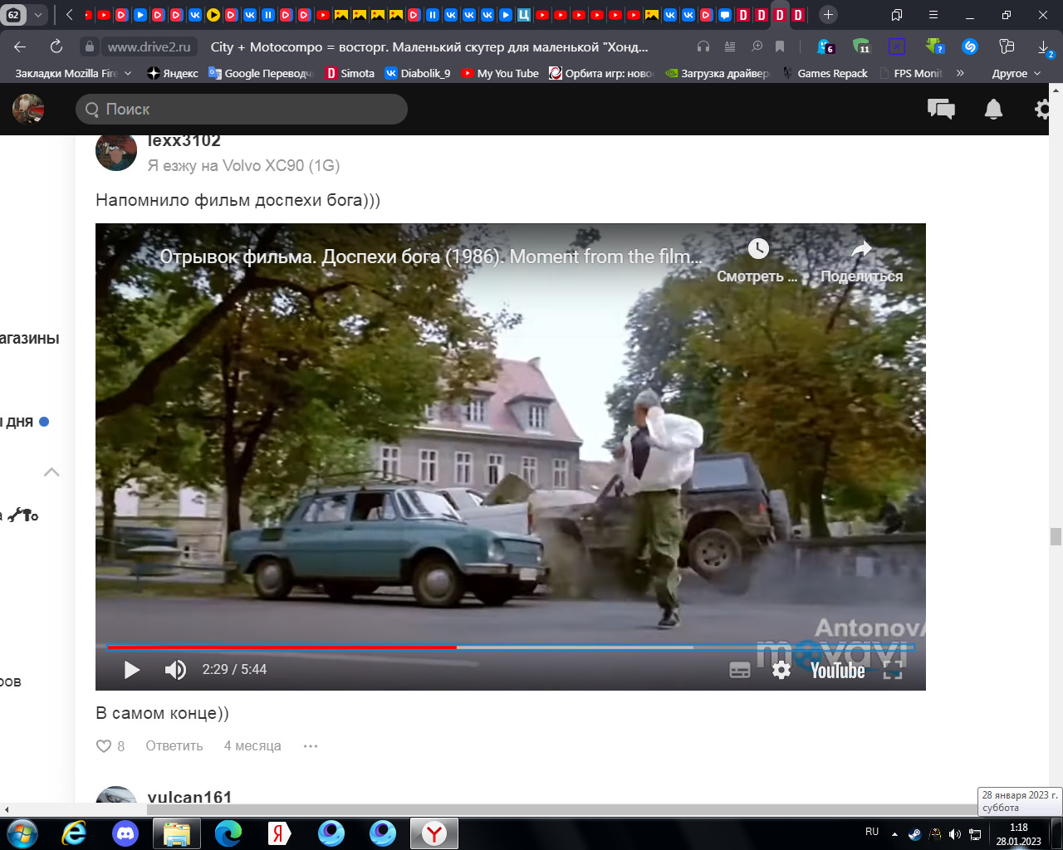Open Discord from the taskbar
Image resolution: width=1063 pixels, height=850 pixels.
click(x=125, y=833)
